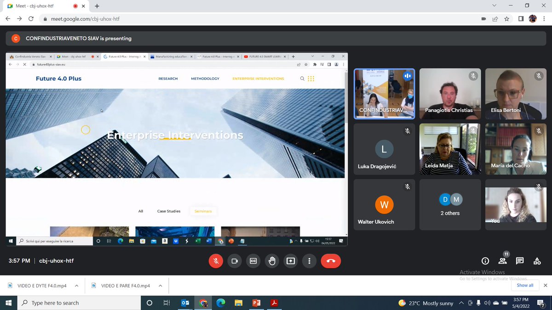
Task: Open File Explorer from the taskbar
Action: click(238, 303)
